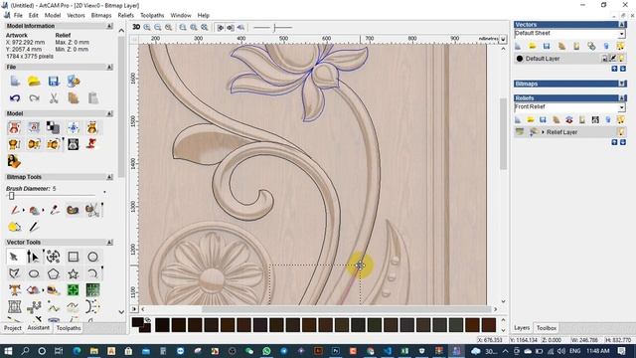Open the Default Sheet dropdown
This screenshot has height=358, width=636.
621,33
